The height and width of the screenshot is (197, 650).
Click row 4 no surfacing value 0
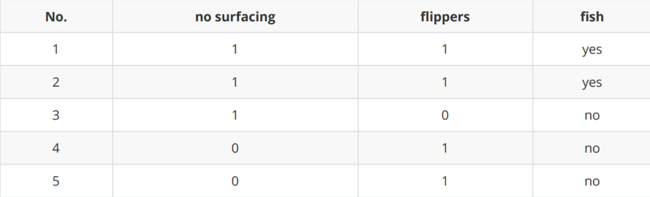click(235, 148)
